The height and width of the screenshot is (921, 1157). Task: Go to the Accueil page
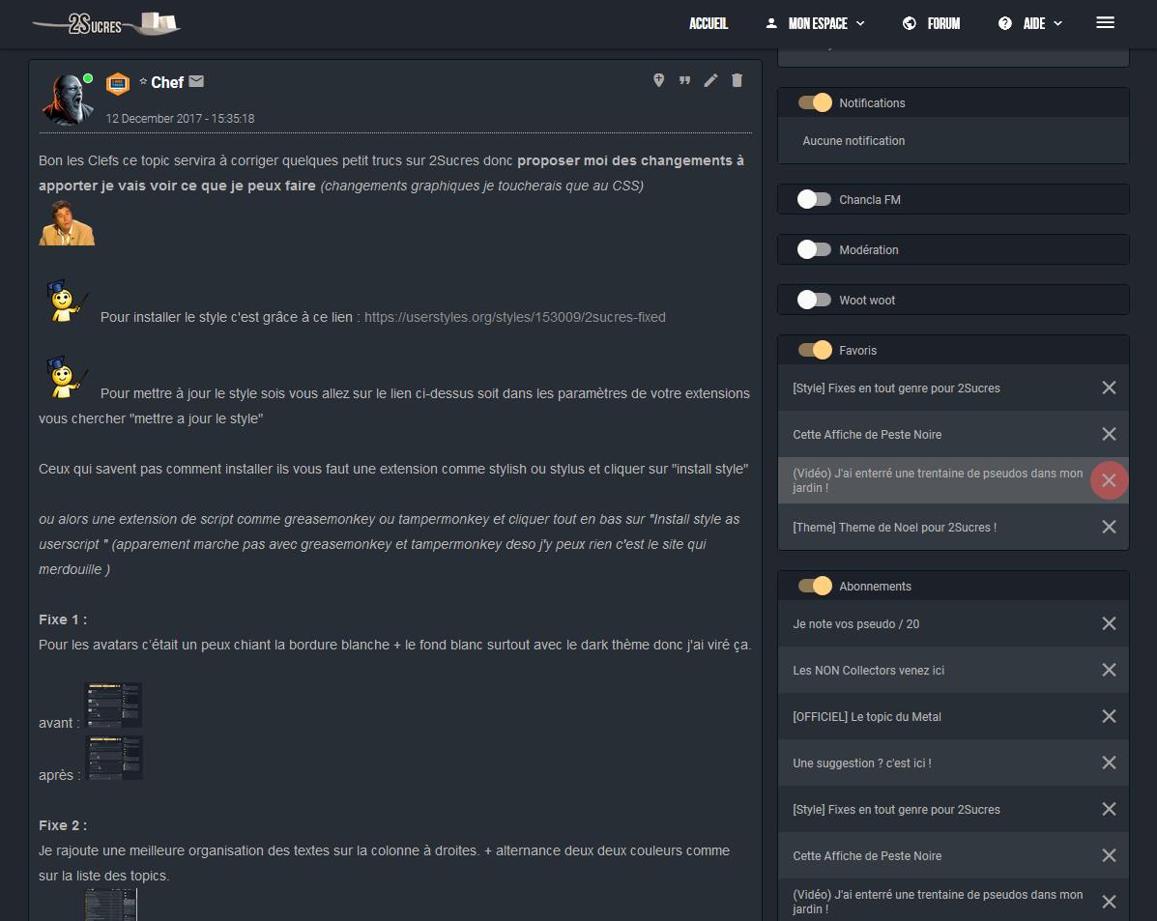pyautogui.click(x=709, y=23)
